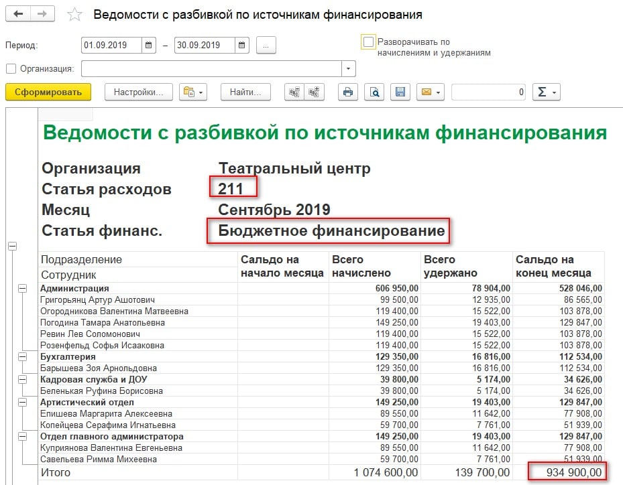
Task: Select the Администрация row label
Action: [74, 289]
